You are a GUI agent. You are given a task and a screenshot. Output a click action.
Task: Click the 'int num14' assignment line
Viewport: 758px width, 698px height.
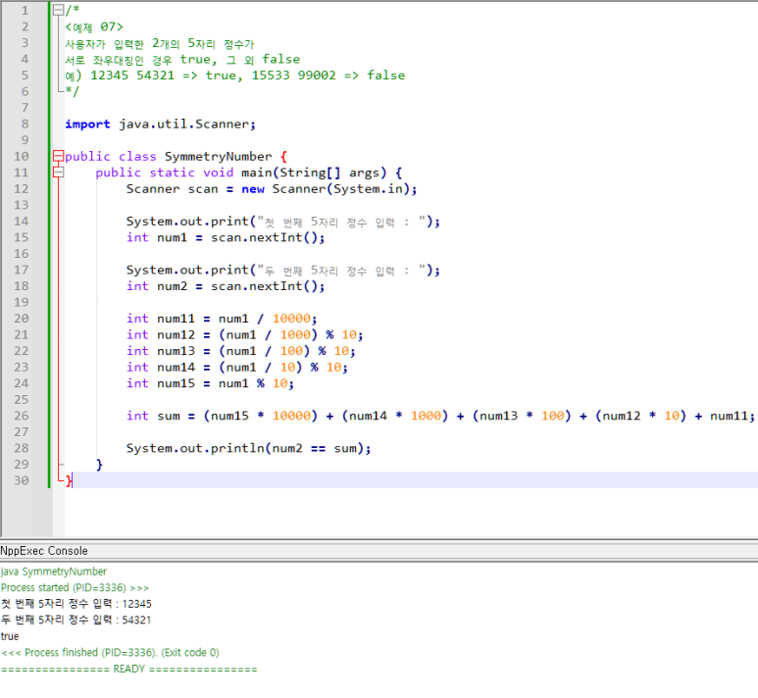(237, 368)
